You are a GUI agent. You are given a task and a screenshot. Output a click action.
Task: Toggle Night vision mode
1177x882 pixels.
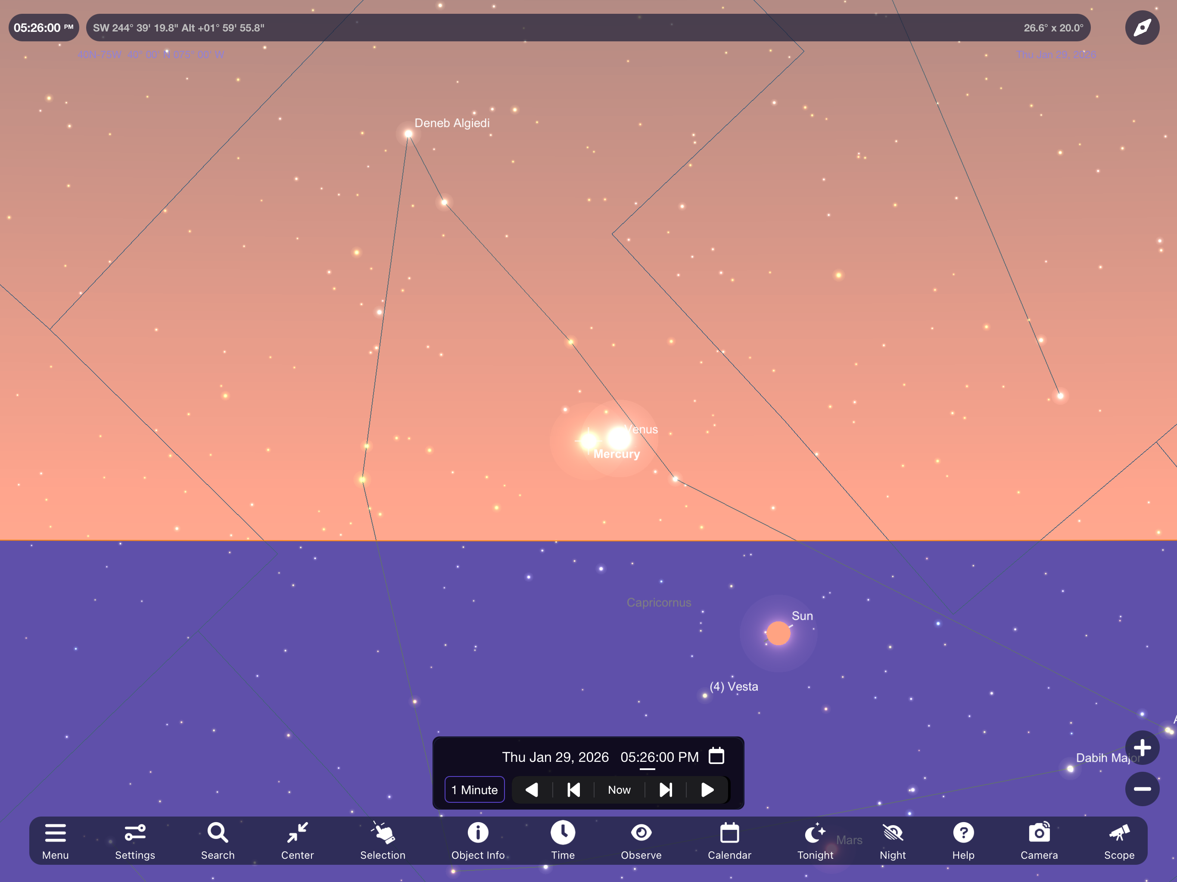pos(892,841)
